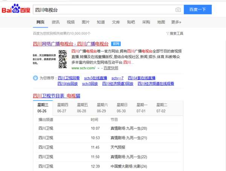
Task: Click program 真情剧场:九死一生(22)
Action: click(x=129, y=157)
